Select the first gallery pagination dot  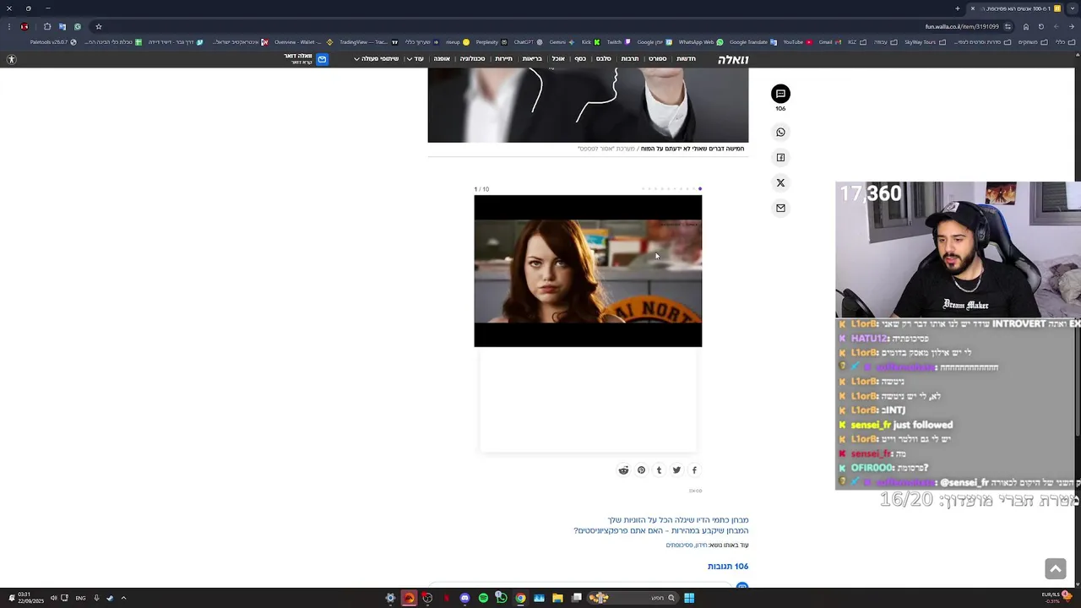[x=700, y=189]
